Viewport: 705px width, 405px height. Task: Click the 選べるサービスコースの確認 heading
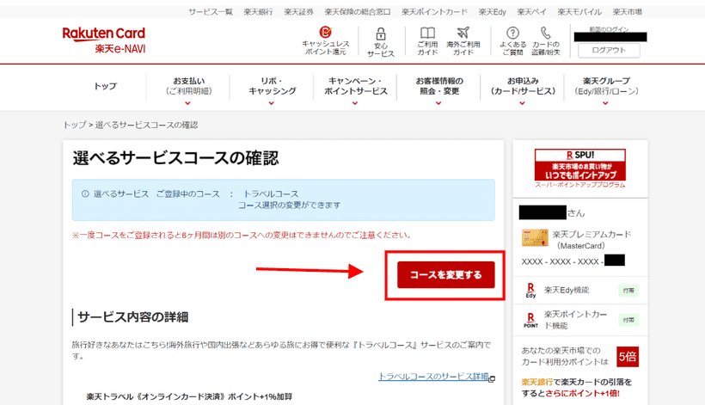click(x=175, y=158)
